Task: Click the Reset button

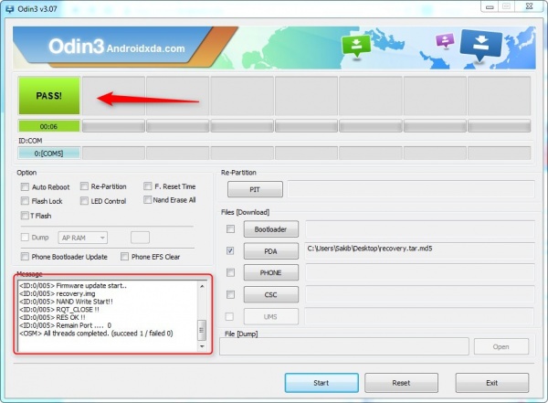Action: [x=401, y=383]
